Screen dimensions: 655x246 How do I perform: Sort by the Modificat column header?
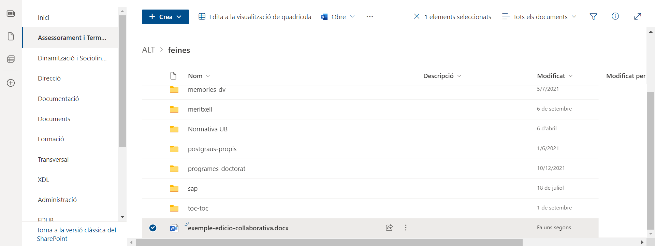pos(551,76)
